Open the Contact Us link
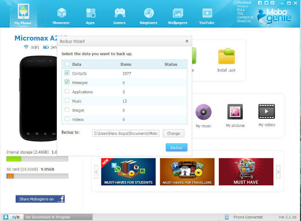Screen dimensions: 301x221 (x=245, y=17)
